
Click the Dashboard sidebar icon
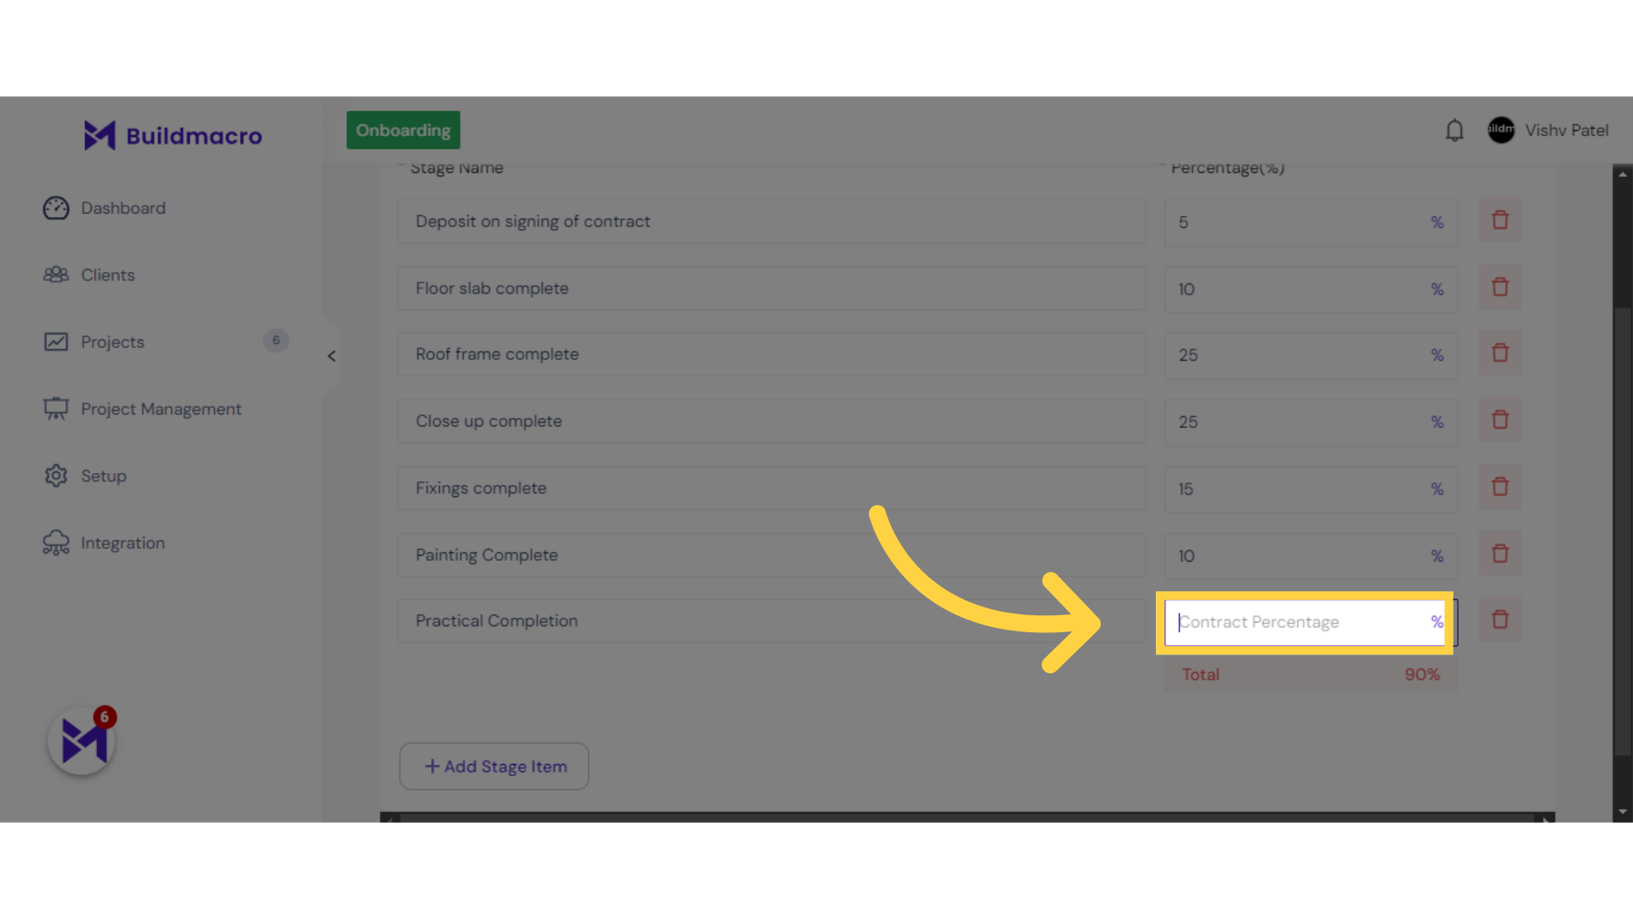(x=55, y=208)
